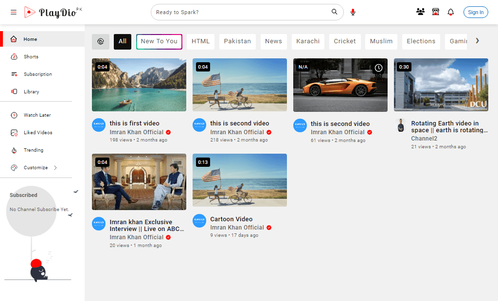Click the Trending flame icon
Screen dimensions: 498x301
(x=14, y=150)
